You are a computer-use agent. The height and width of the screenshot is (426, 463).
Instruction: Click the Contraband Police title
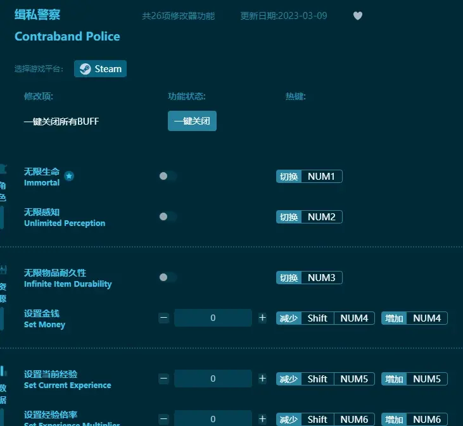pyautogui.click(x=67, y=36)
